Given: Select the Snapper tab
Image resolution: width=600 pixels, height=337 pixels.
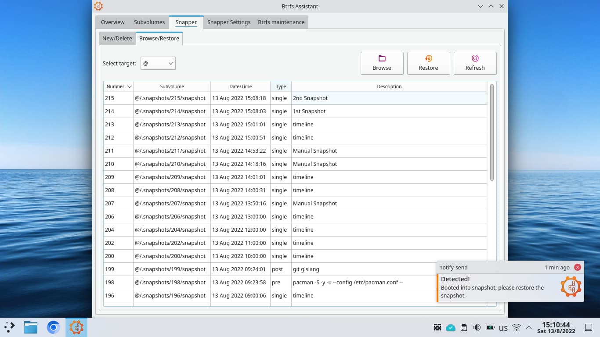Looking at the screenshot, I should 186,22.
